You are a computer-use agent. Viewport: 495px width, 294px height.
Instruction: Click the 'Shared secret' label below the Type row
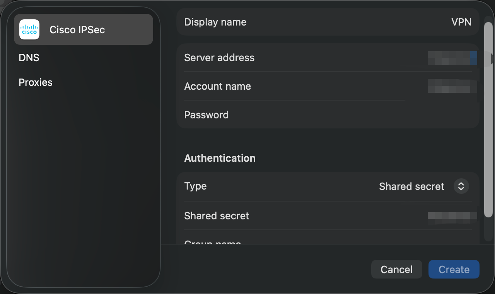[x=217, y=215]
